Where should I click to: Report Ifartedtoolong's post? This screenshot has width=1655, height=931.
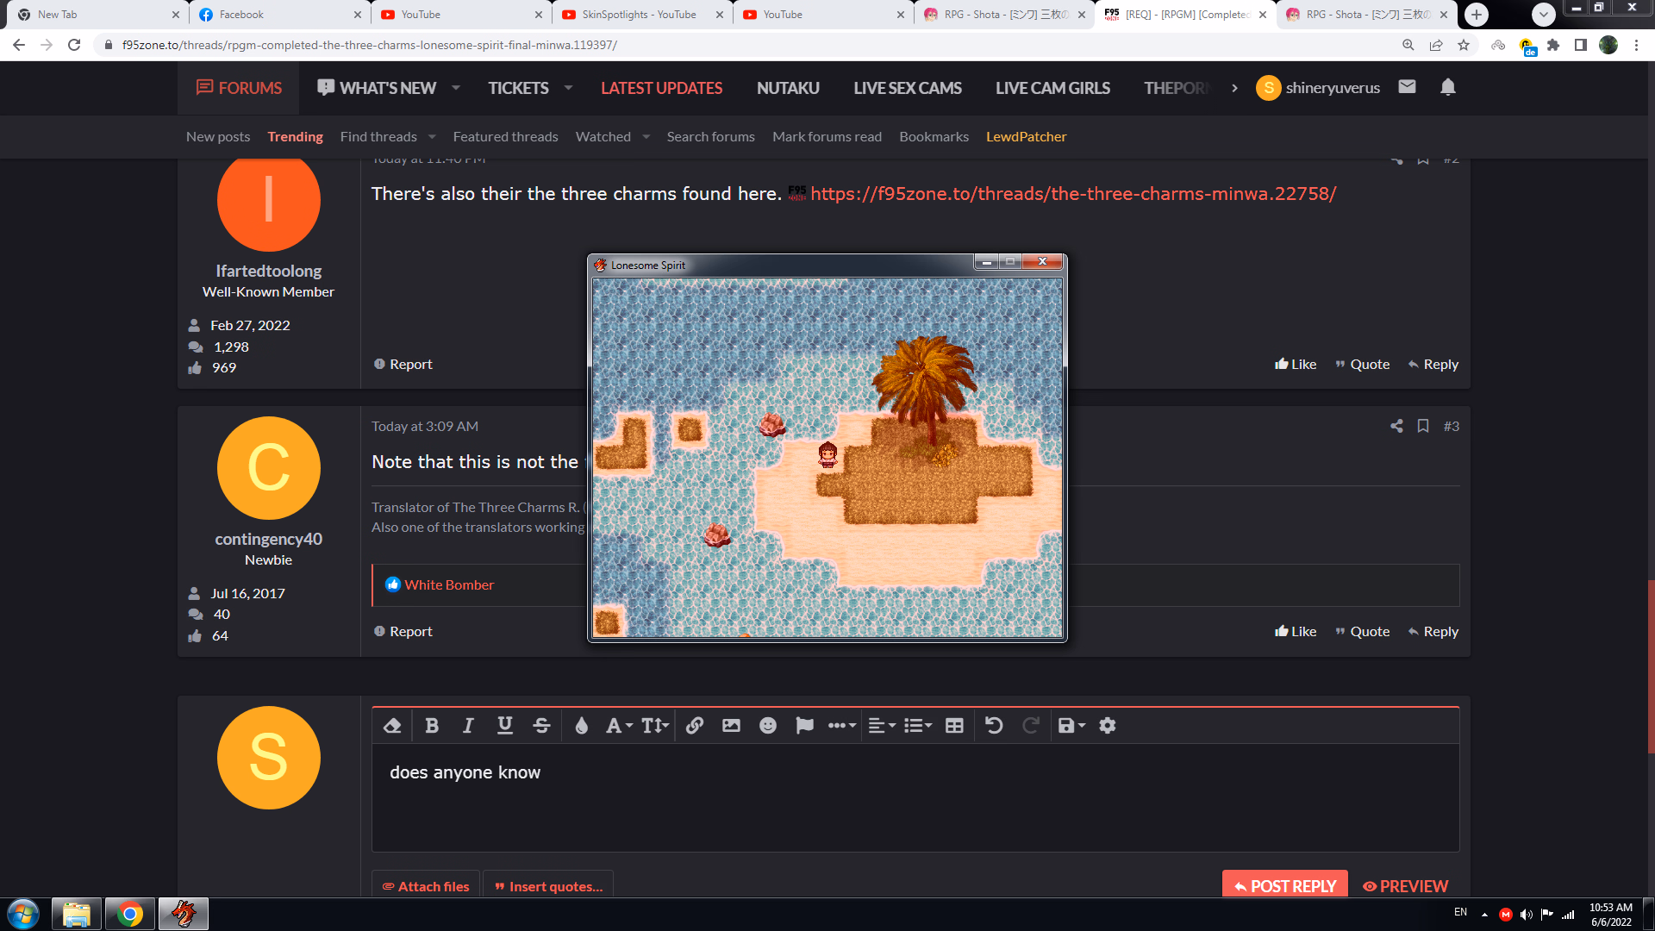(403, 364)
